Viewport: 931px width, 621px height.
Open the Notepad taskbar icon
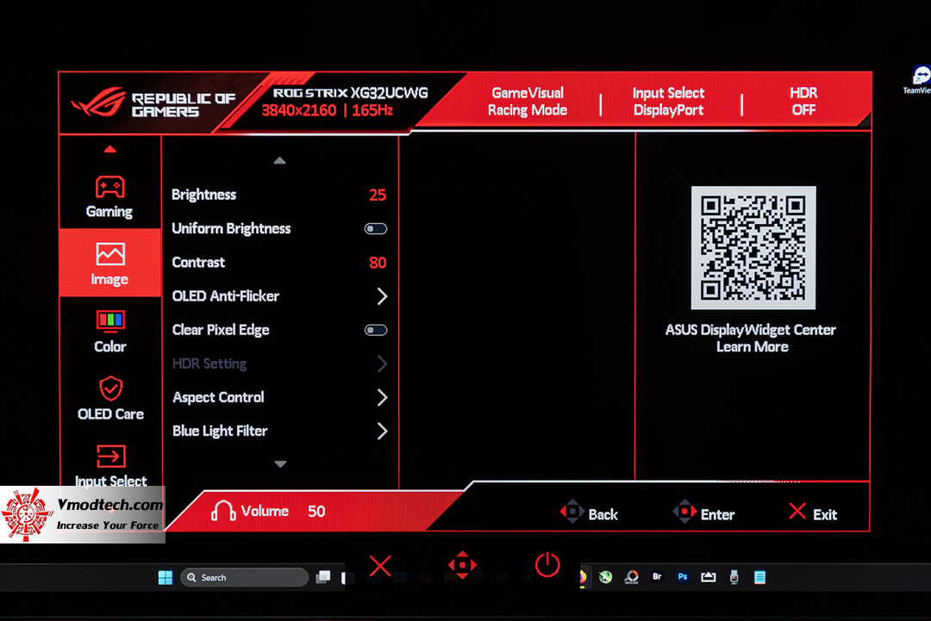pyautogui.click(x=759, y=577)
